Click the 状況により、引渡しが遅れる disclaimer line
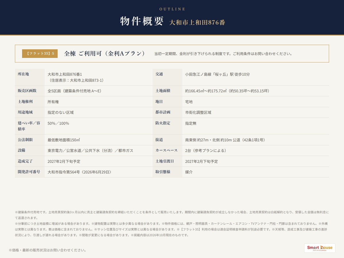Viewport: 344px width, 258px height. [x=102, y=235]
